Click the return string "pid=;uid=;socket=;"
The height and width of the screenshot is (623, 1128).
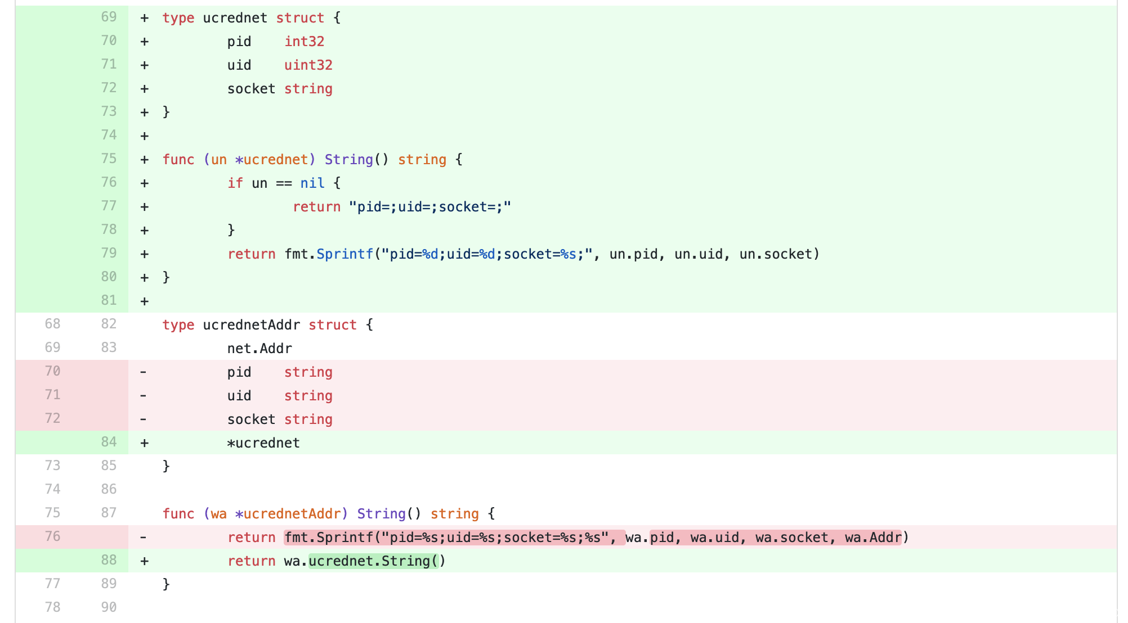pyautogui.click(x=430, y=207)
